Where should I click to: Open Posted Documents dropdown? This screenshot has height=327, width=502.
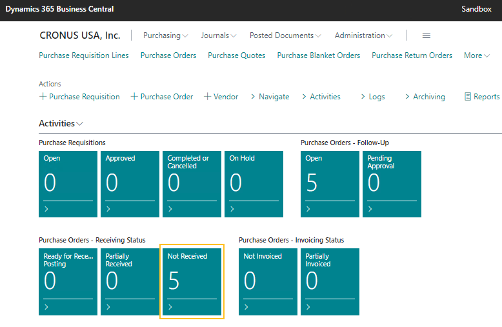tap(286, 36)
